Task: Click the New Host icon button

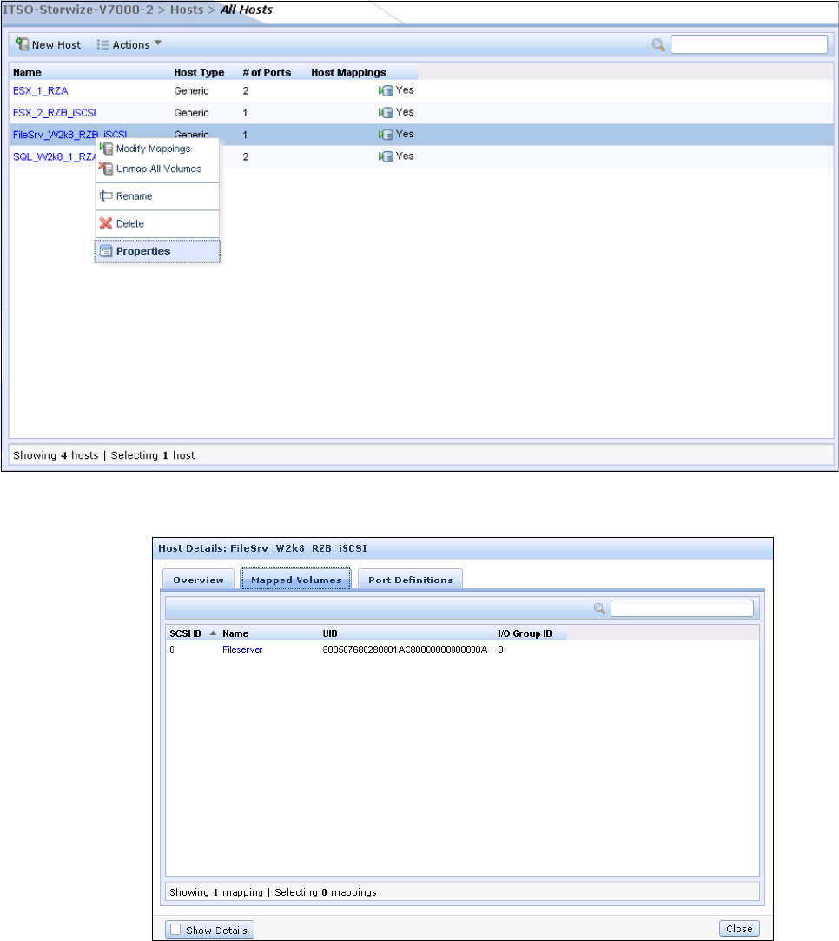Action: coord(23,44)
